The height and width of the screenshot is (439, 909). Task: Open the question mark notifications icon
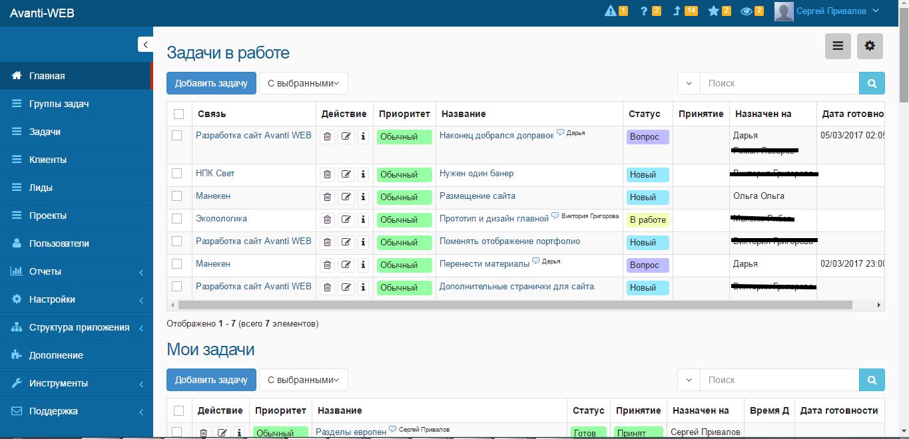pos(644,11)
